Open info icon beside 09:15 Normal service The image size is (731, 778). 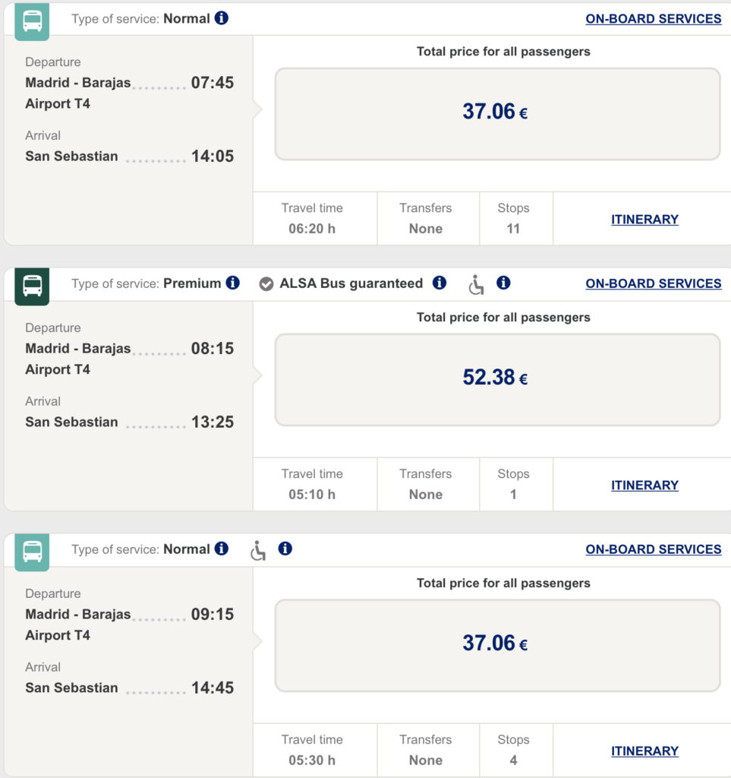[221, 549]
